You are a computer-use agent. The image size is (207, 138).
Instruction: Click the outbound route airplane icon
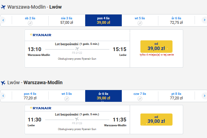(3, 7)
